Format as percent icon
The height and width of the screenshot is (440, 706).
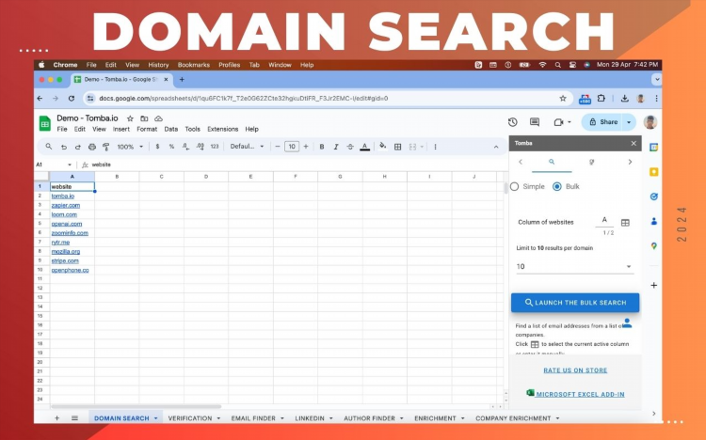(x=171, y=147)
